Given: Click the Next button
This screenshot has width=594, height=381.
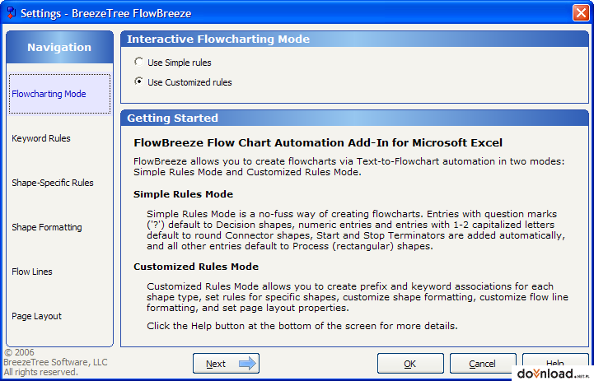Looking at the screenshot, I should click(226, 364).
